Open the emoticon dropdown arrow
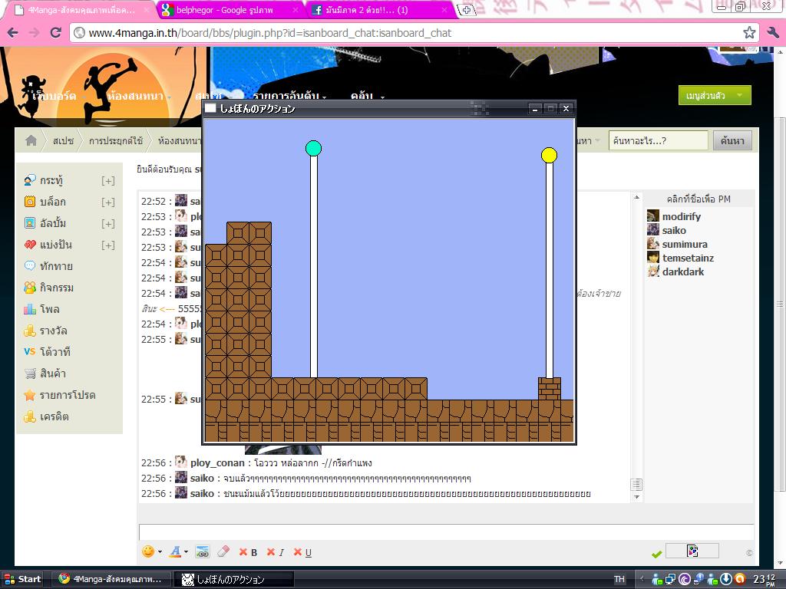This screenshot has height=589, width=786. 160,552
